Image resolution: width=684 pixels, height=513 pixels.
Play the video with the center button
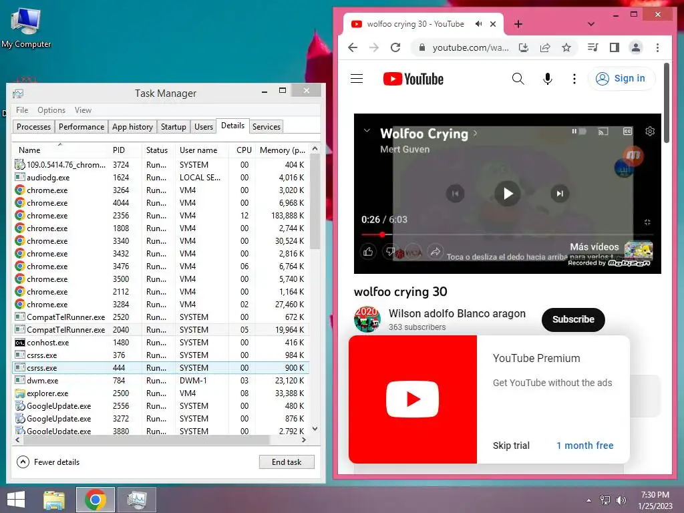pos(508,193)
